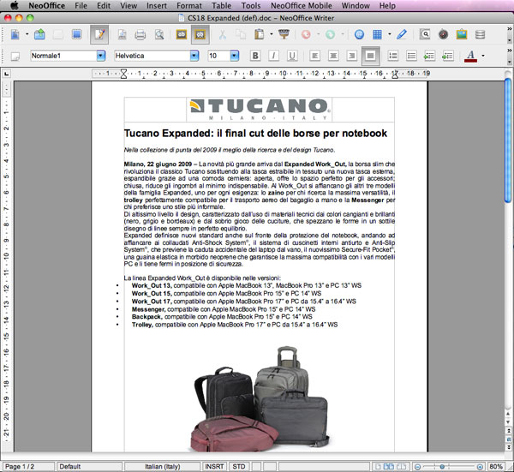Image resolution: width=514 pixels, height=472 pixels.
Task: Center the text horizontally
Action: coord(333,56)
